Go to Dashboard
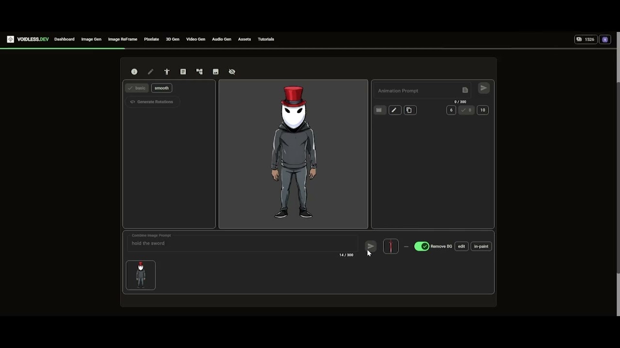The image size is (620, 348). tap(64, 39)
